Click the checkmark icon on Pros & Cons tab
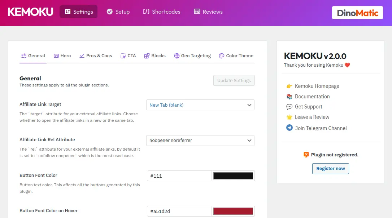This screenshot has width=392, height=218. [x=82, y=56]
